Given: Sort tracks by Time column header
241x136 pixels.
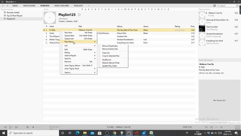Looking at the screenshot, I should [x=192, y=26].
